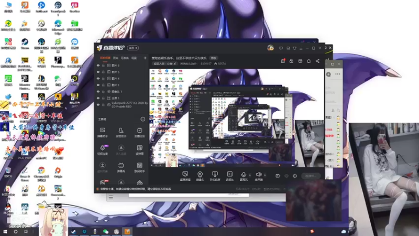Open the notification bell
Viewport: 419px width, 236px height.
pos(308,61)
